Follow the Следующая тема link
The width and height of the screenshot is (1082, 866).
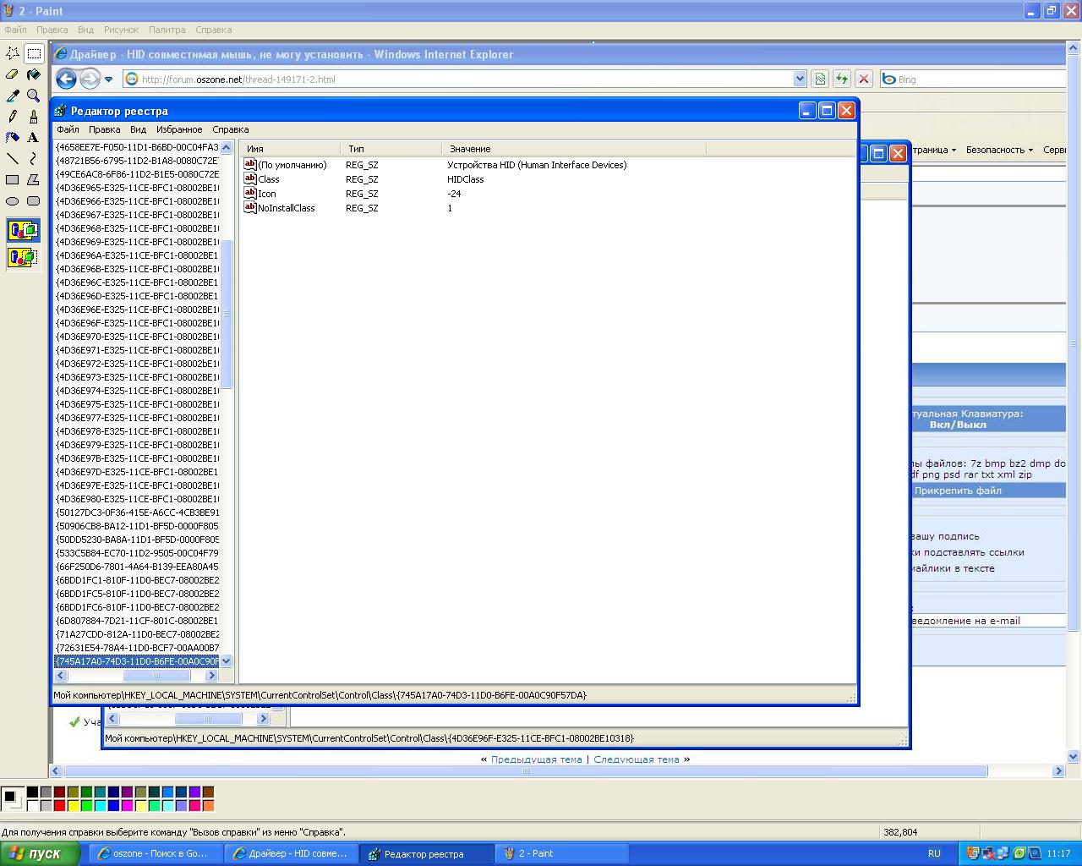click(637, 759)
